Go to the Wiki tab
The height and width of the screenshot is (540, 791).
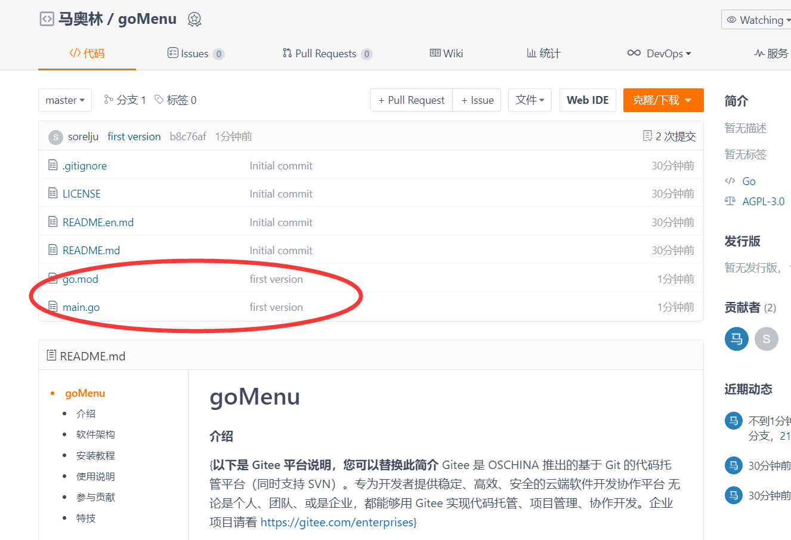(x=447, y=54)
